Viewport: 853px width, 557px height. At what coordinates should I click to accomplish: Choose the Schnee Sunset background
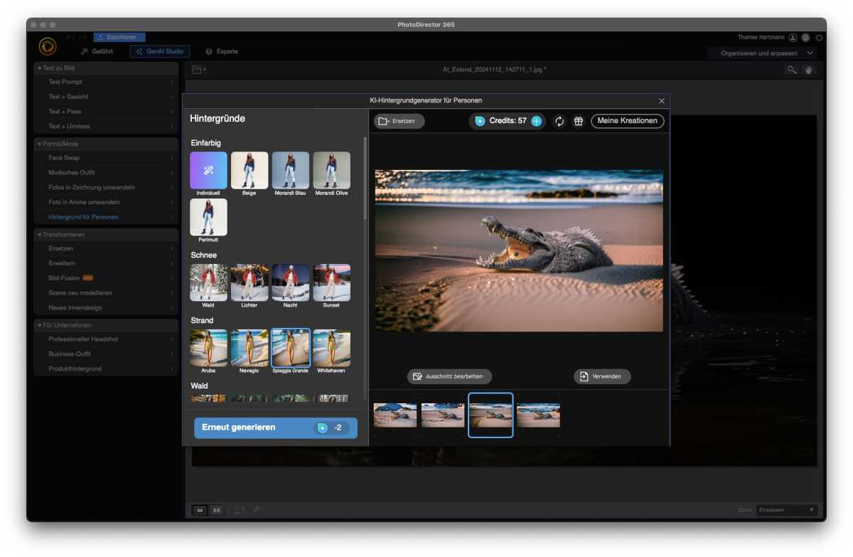tap(331, 282)
